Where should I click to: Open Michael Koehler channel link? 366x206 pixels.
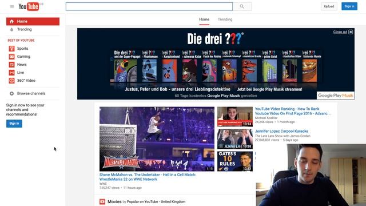(266, 118)
